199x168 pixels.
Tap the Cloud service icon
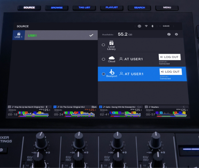[x=111, y=58]
